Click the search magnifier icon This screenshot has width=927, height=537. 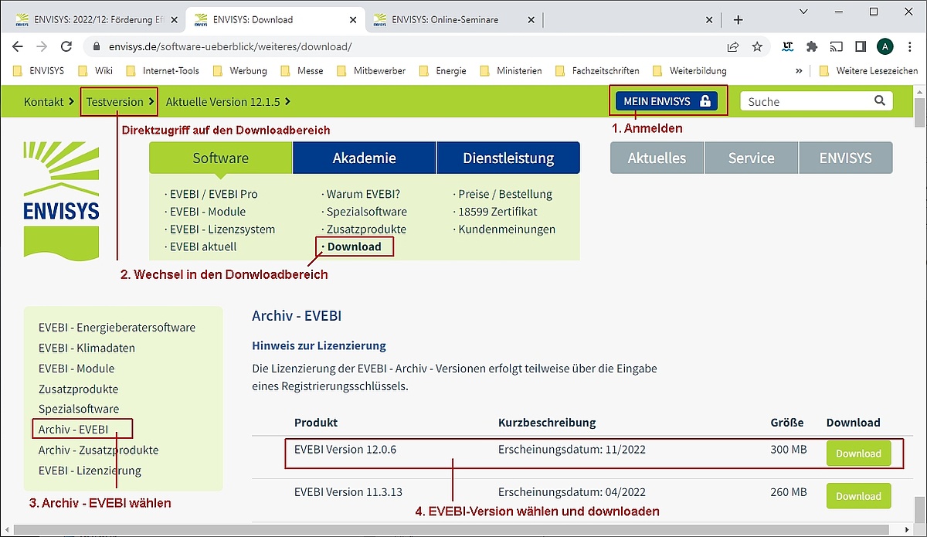point(879,100)
